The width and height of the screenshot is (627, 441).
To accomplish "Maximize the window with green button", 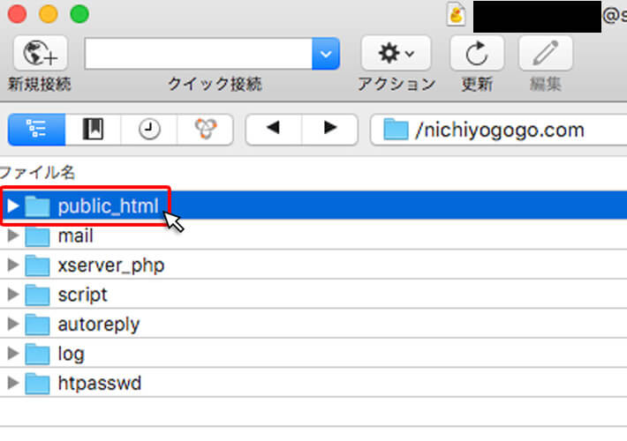I will click(79, 14).
